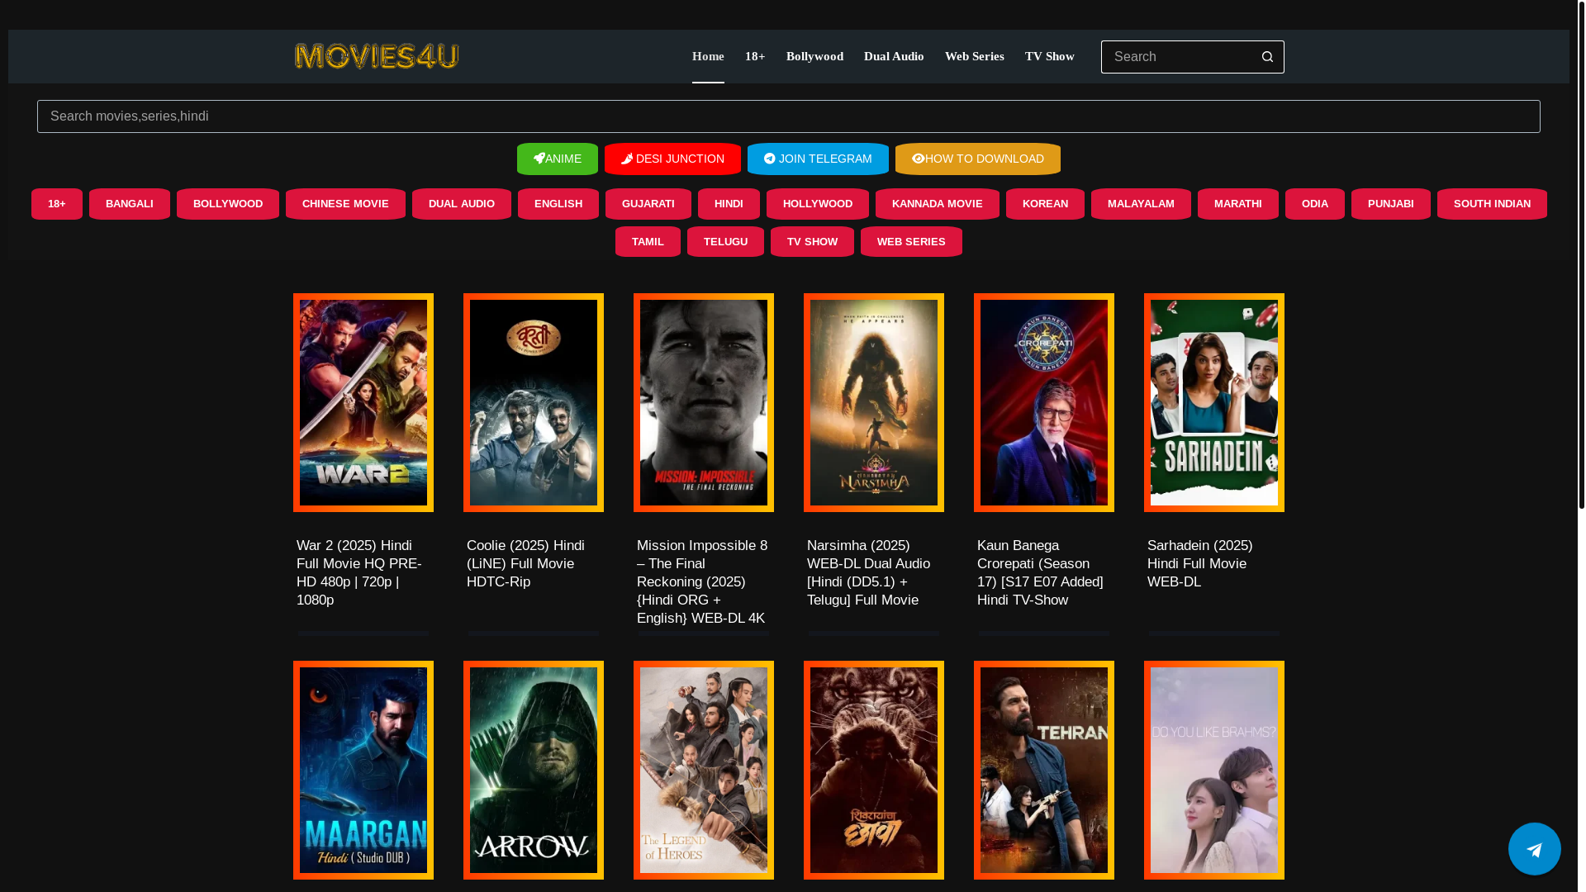Select the MARATHI category tag
The width and height of the screenshot is (1586, 892).
tap(1238, 204)
